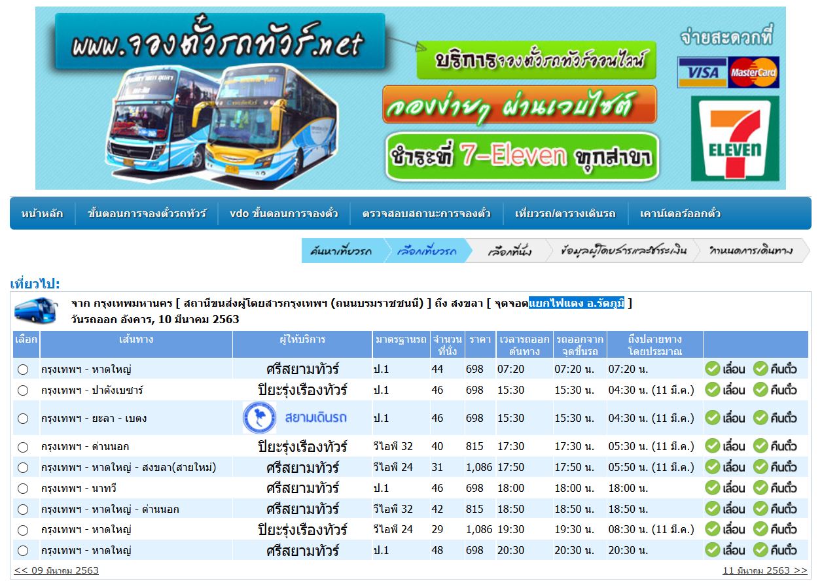The image size is (822, 588).
Task: Click เลื่อน check icon in 17:30 row
Action: 712,446
